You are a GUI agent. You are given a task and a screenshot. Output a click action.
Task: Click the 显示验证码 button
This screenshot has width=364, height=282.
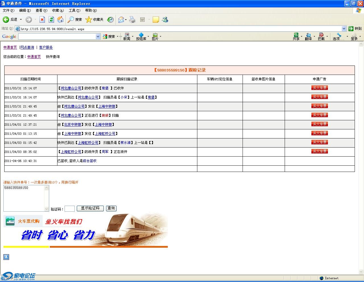click(90, 208)
